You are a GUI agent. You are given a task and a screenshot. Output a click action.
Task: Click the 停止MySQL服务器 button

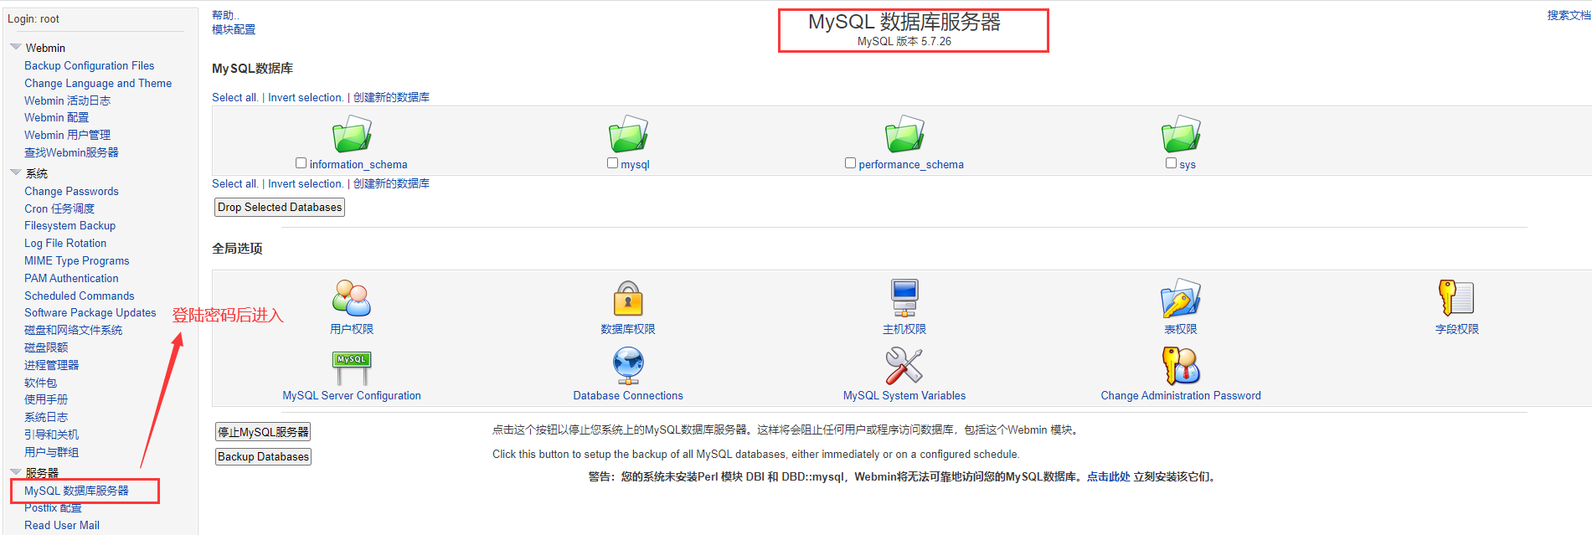tap(263, 432)
